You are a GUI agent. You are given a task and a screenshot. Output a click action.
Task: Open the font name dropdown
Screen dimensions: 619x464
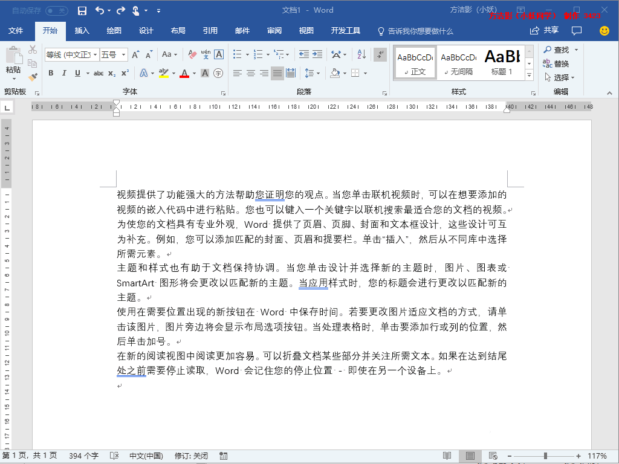point(96,54)
